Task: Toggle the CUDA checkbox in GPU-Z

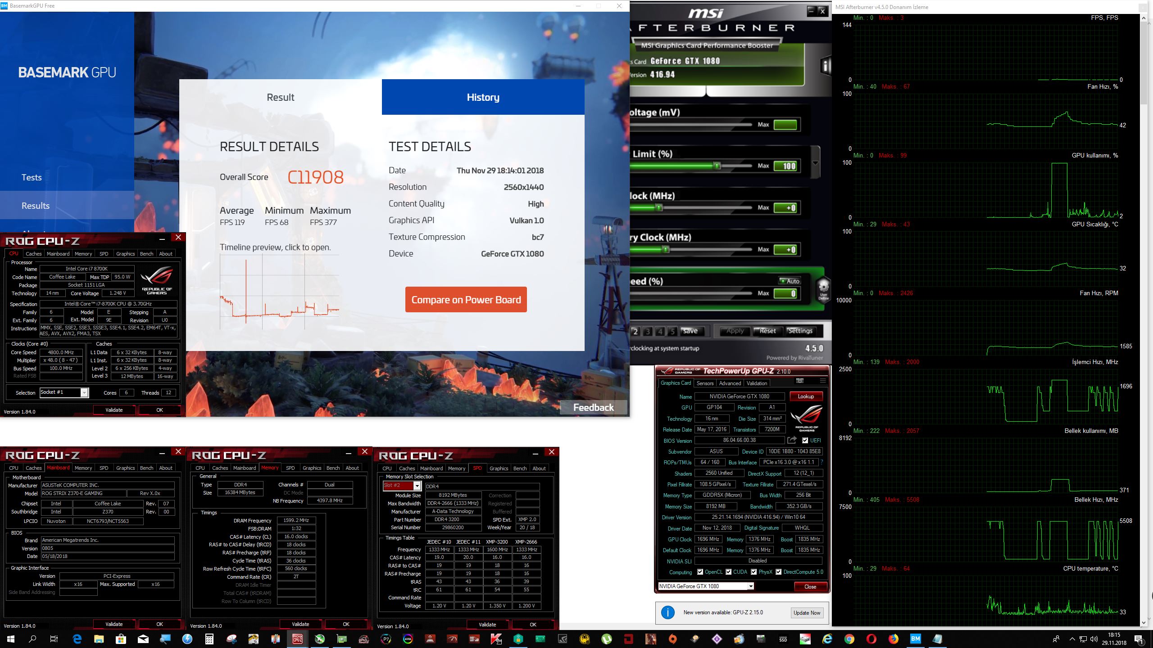Action: [728, 572]
